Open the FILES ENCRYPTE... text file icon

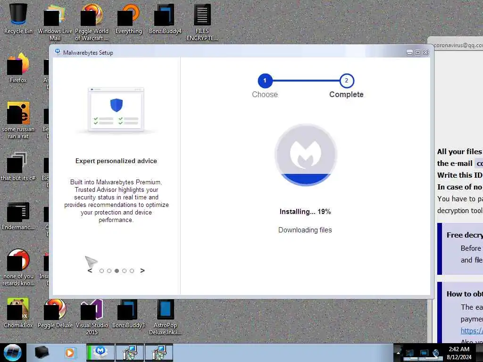click(202, 22)
